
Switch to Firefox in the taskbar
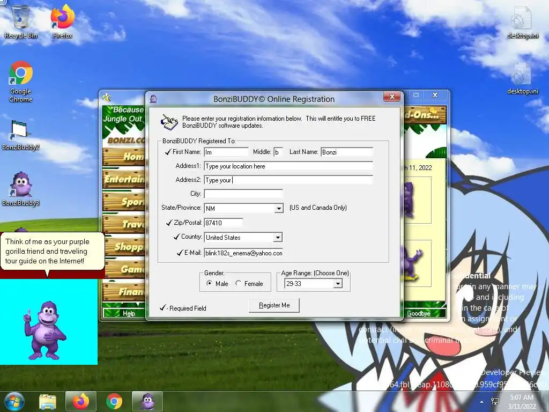click(81, 401)
